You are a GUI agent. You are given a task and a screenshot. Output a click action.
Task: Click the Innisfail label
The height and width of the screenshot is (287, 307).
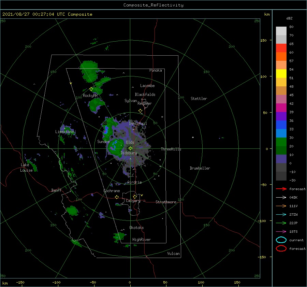coord(138,124)
